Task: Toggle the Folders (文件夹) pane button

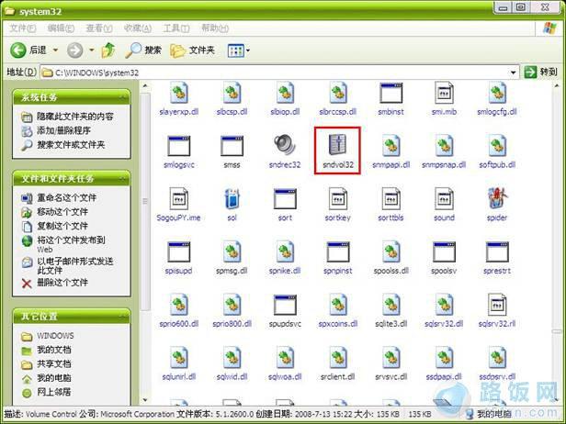Action: [x=192, y=50]
